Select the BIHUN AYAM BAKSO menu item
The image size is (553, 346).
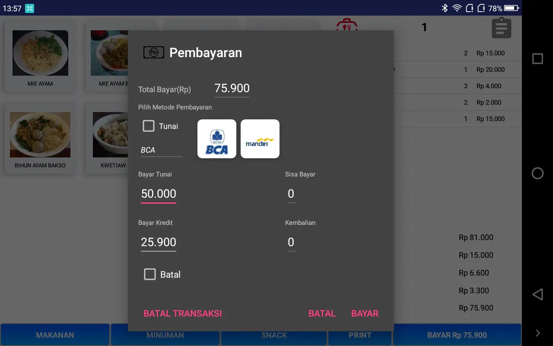tap(40, 138)
